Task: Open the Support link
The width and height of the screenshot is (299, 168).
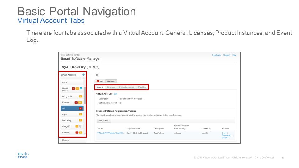Action: [226, 55]
